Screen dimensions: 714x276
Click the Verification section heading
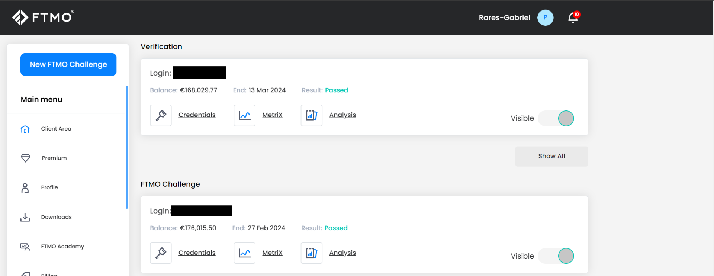coord(161,46)
